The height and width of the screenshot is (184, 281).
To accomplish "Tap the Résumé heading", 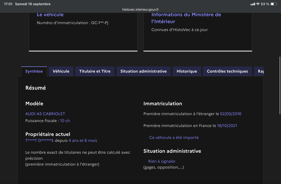I will coord(36,88).
